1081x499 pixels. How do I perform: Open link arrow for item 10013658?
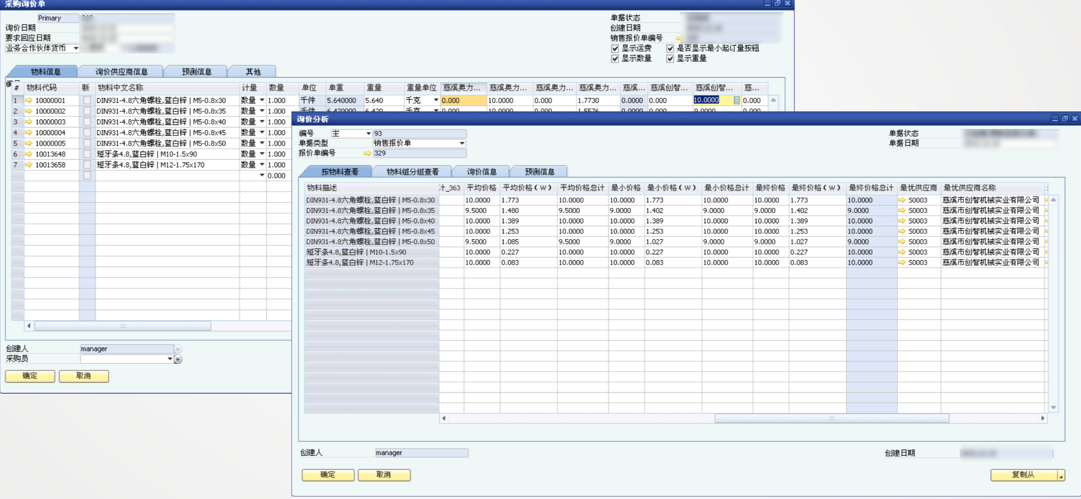(x=29, y=165)
